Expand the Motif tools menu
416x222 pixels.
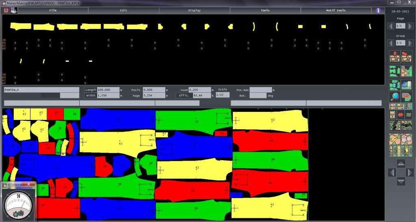click(336, 10)
